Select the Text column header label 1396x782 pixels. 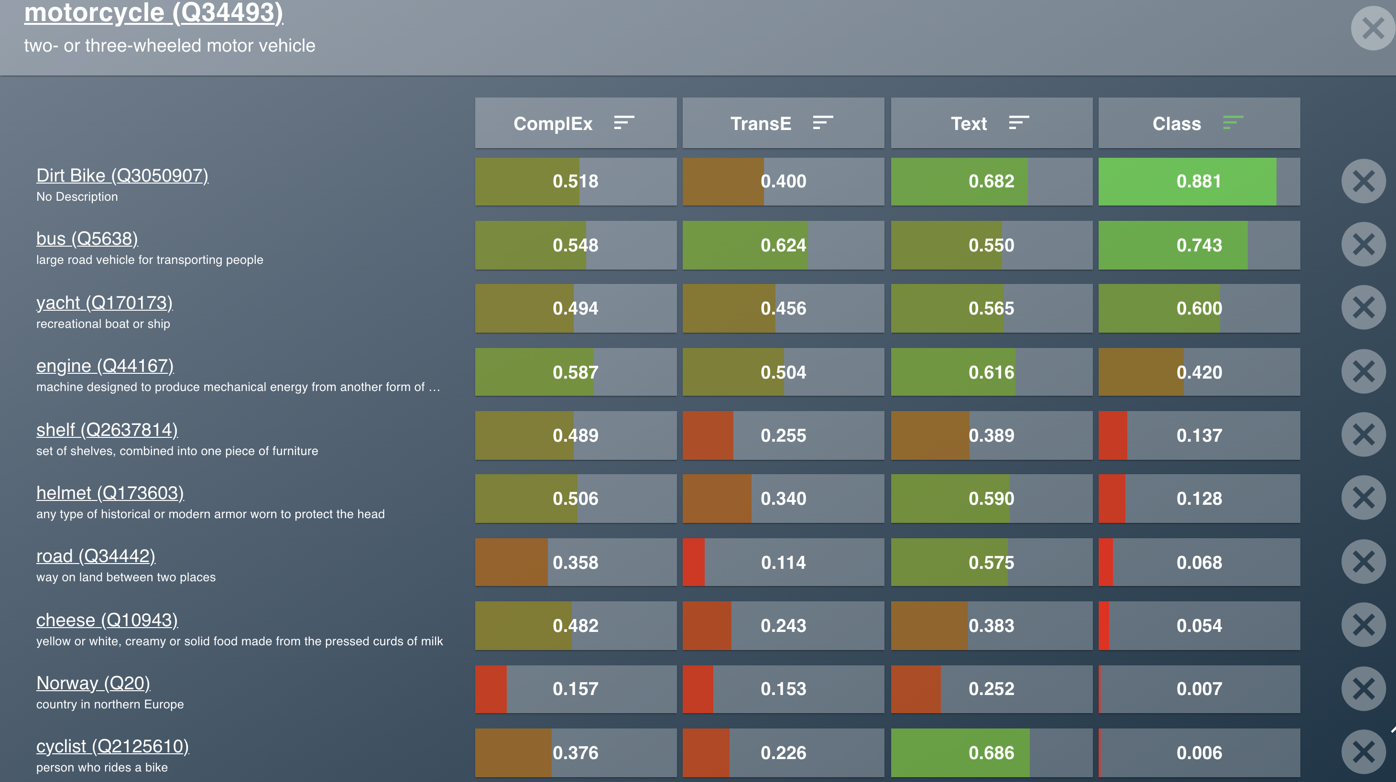click(969, 123)
